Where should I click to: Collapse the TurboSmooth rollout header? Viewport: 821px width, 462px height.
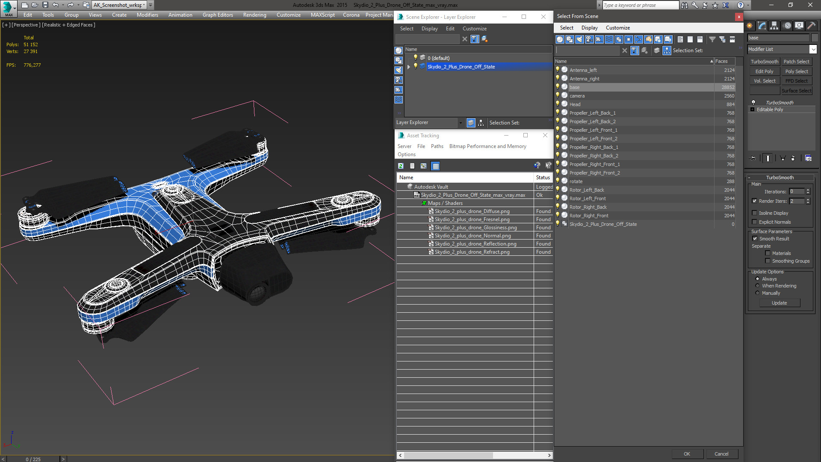pyautogui.click(x=780, y=178)
